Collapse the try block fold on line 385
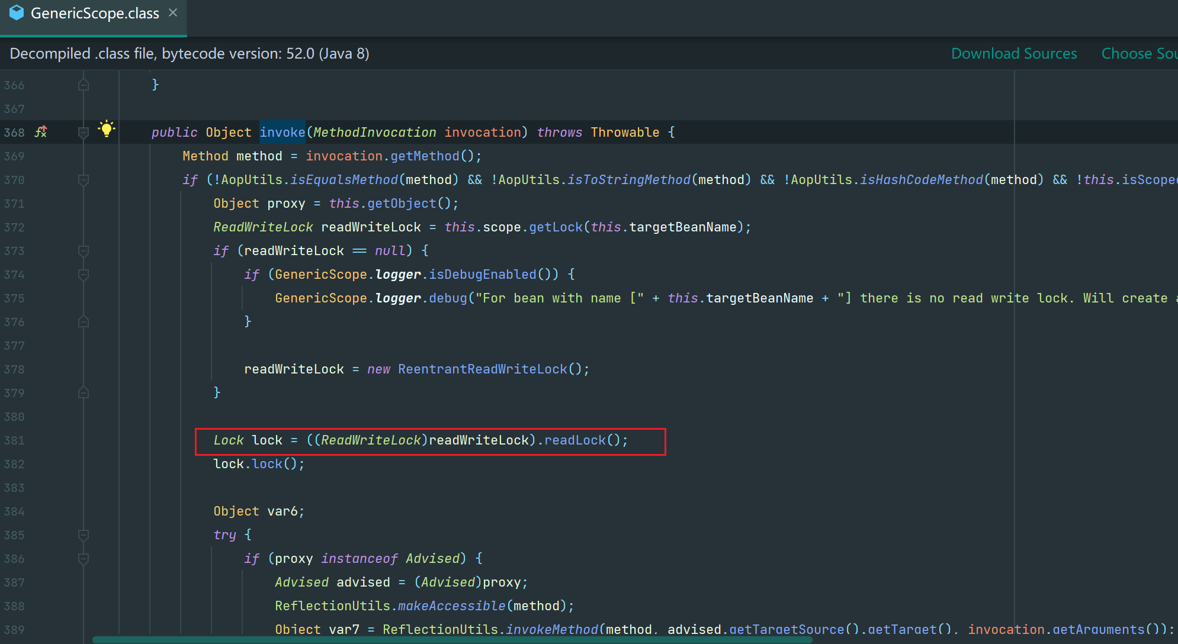 (x=84, y=535)
